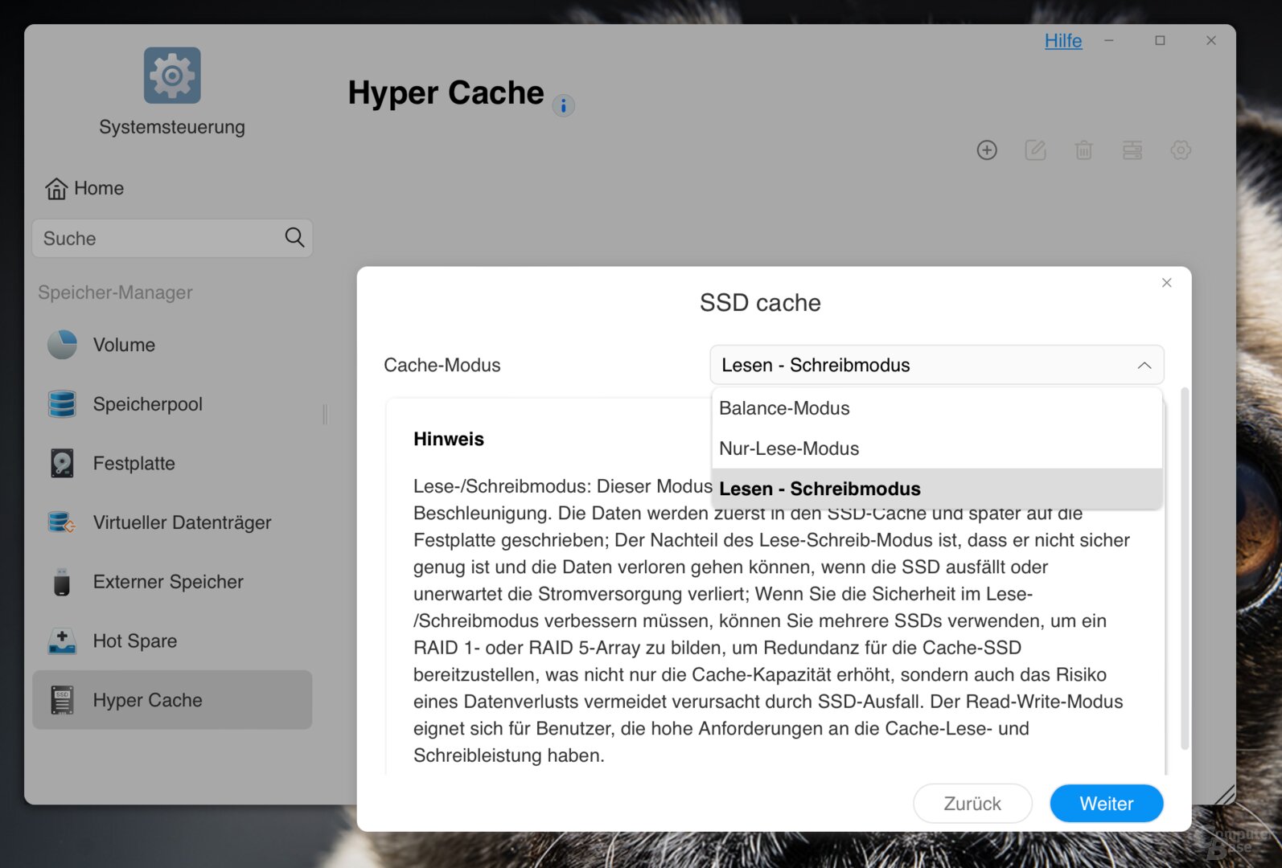Collapse the Cache-Modus dropdown

pyautogui.click(x=1144, y=366)
